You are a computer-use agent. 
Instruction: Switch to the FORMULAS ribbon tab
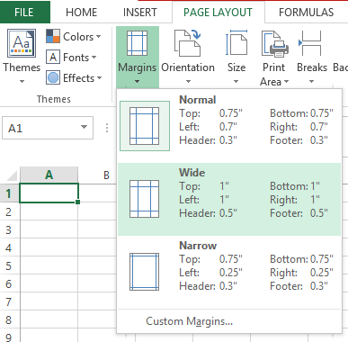coord(306,13)
